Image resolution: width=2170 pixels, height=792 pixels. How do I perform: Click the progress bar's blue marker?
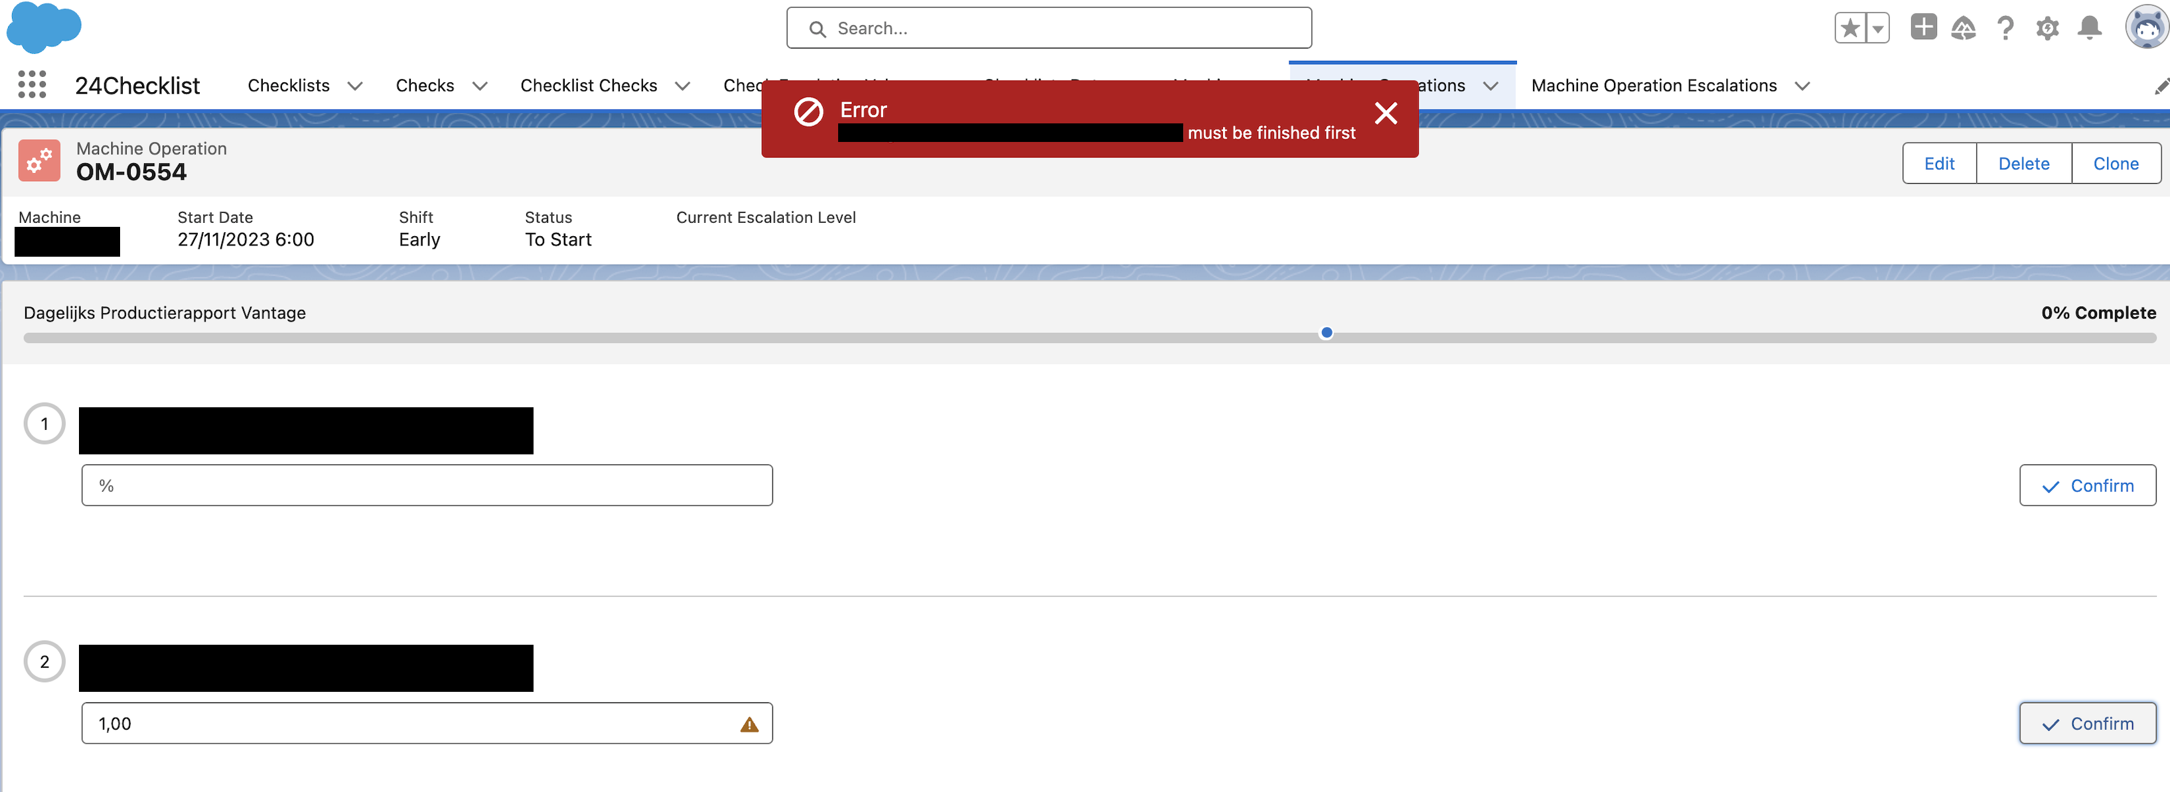[1326, 332]
